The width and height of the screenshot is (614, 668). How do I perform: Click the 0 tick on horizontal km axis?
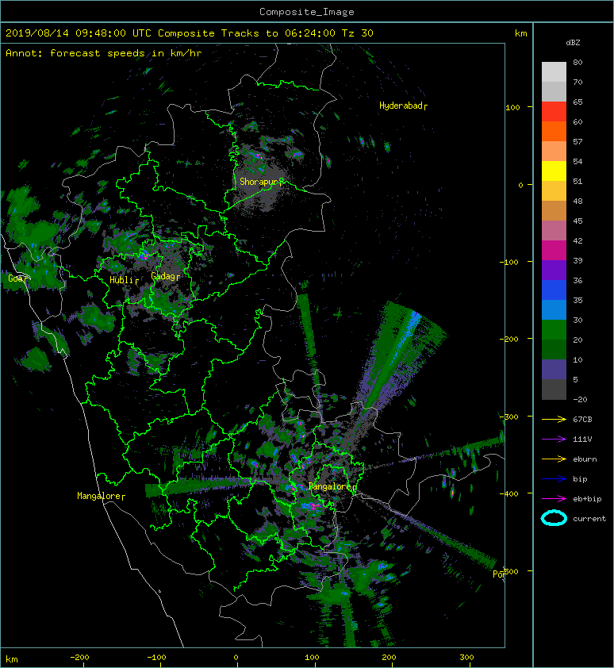point(236,658)
